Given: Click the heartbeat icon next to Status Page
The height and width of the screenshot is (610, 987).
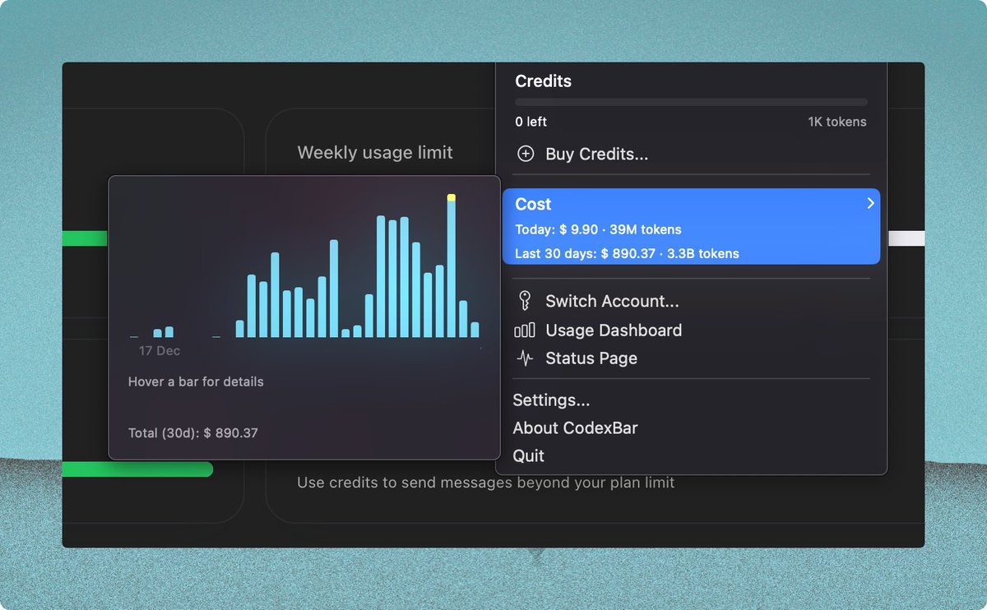Looking at the screenshot, I should [x=526, y=358].
